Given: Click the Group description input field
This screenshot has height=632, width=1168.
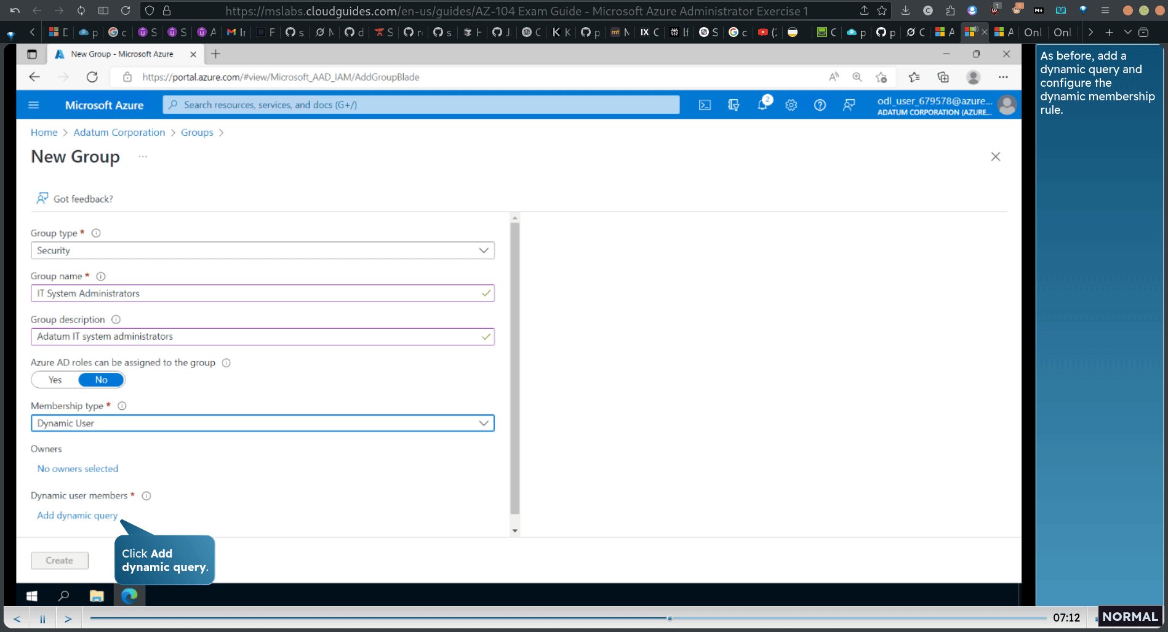Looking at the screenshot, I should [263, 337].
